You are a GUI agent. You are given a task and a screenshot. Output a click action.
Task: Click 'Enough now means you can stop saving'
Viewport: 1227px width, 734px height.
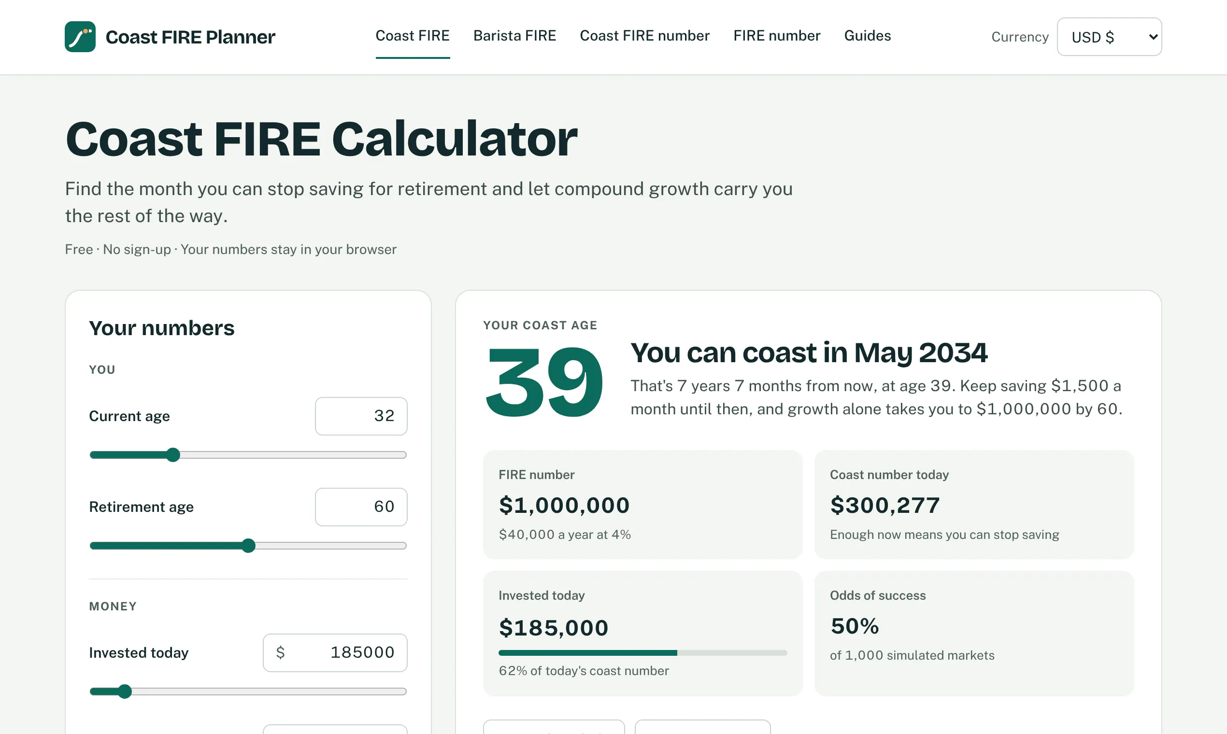point(944,535)
